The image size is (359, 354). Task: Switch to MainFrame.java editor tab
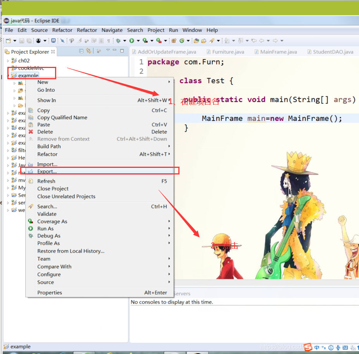(x=276, y=52)
